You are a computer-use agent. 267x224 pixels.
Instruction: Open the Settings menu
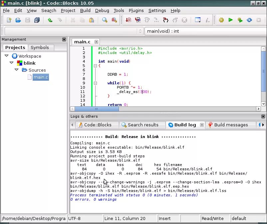157,11
